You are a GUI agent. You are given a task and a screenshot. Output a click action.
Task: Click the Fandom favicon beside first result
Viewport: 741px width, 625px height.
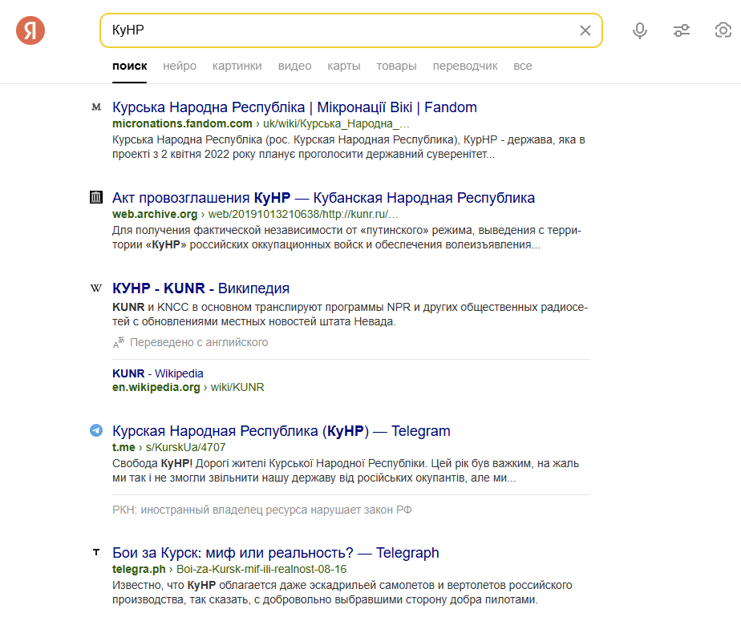(96, 107)
